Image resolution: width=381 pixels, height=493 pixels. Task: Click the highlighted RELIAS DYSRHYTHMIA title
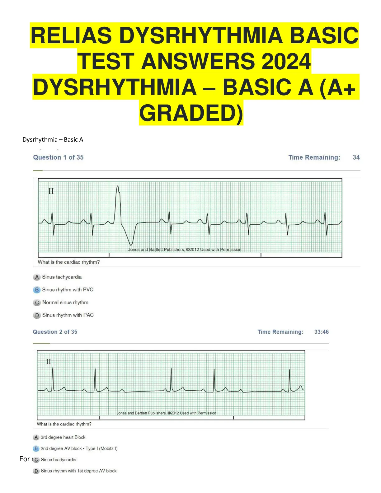tap(195, 74)
